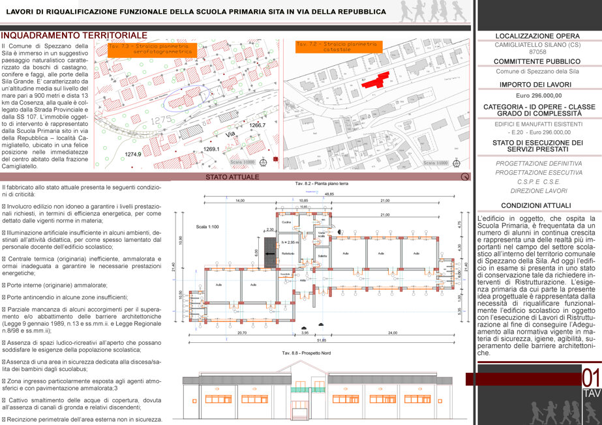Click the north compass on catastale map
The width and height of the screenshot is (602, 425).
[x=457, y=163]
